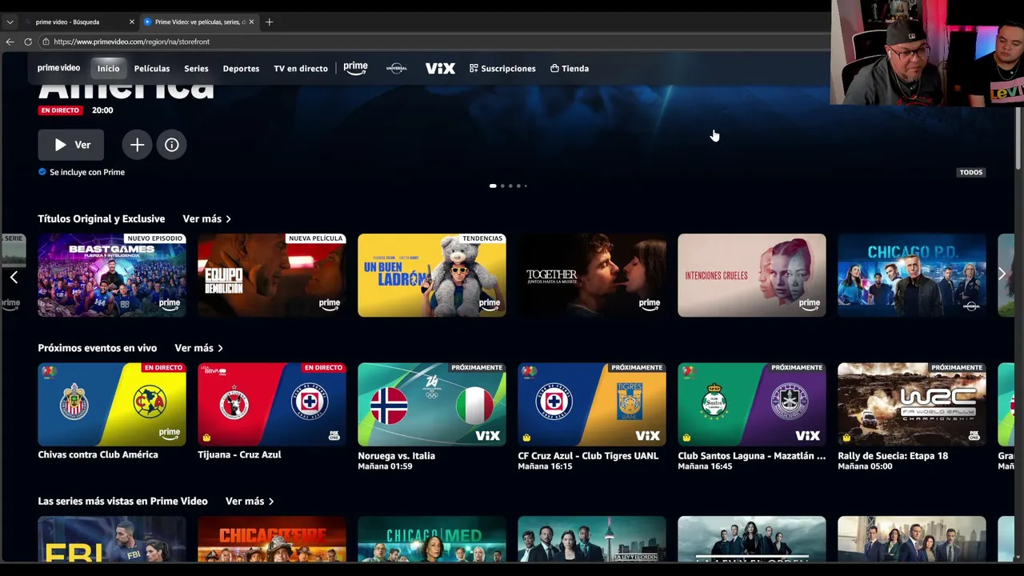
Task: Open the Prime channel logo in navigation
Action: (x=355, y=68)
